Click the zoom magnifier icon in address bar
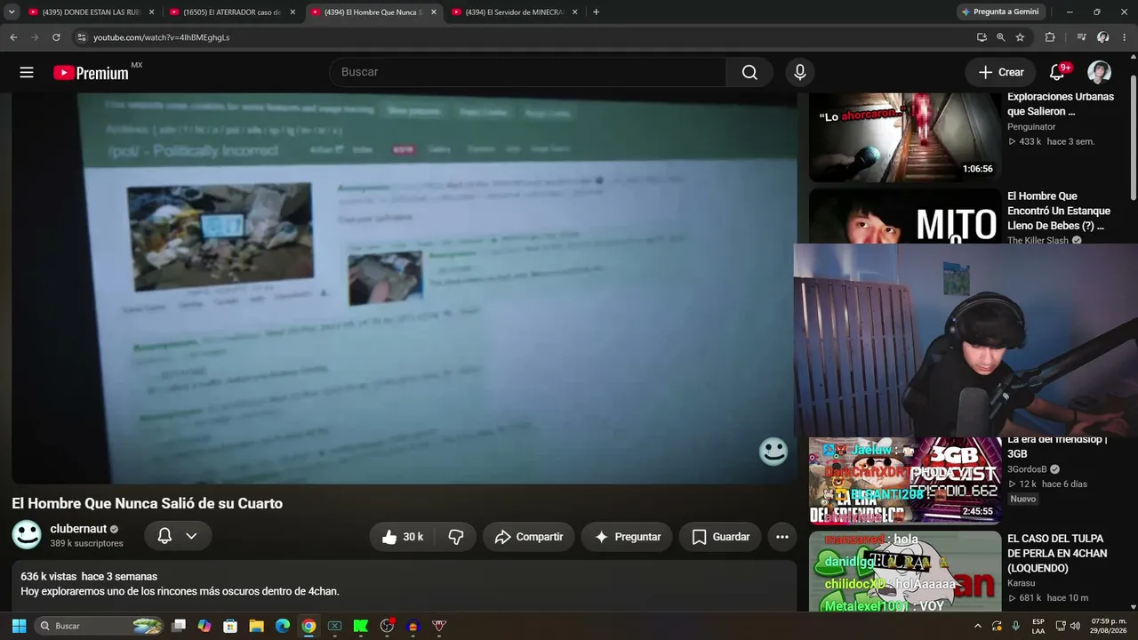 1001,37
